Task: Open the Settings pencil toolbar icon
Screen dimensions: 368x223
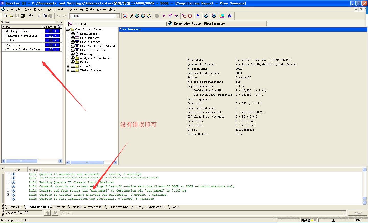Action: coord(131,16)
